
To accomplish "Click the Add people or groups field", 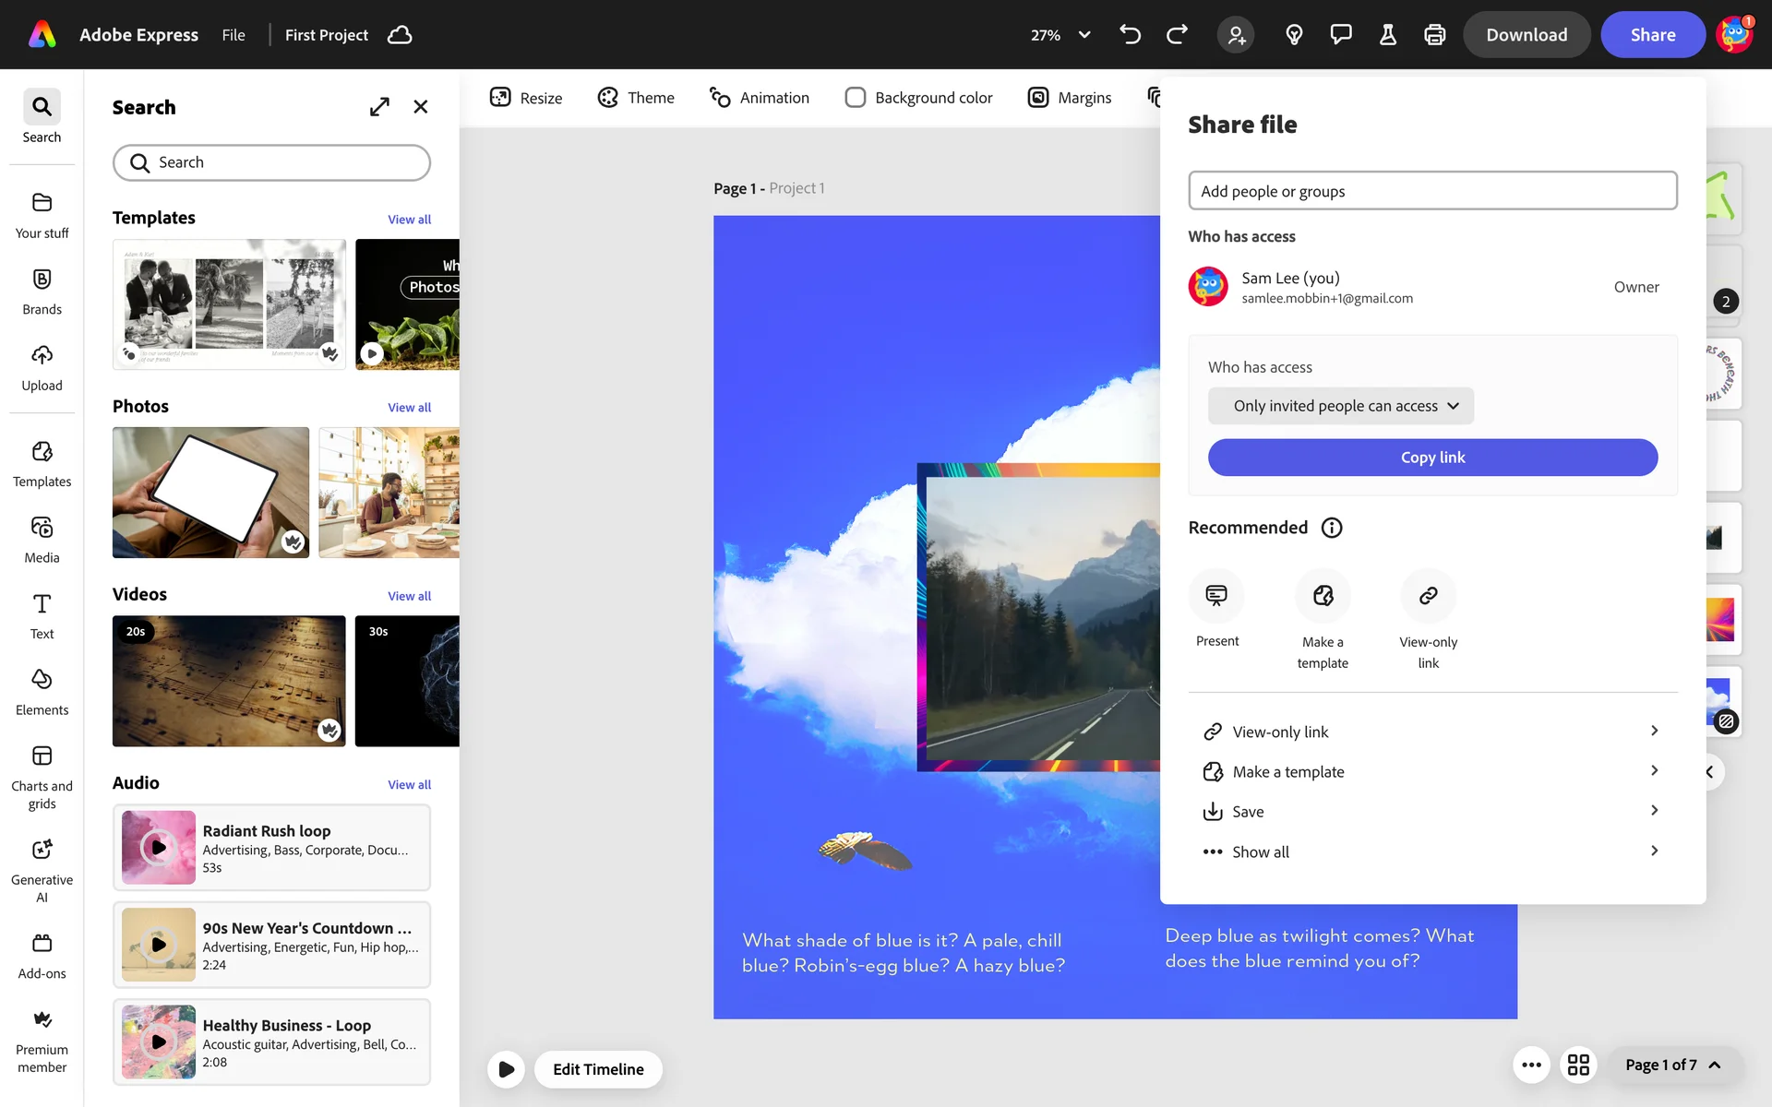I will tap(1431, 191).
